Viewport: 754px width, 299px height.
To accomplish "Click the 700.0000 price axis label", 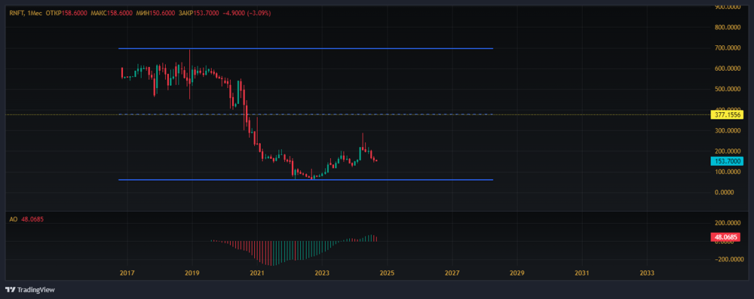I will point(727,48).
